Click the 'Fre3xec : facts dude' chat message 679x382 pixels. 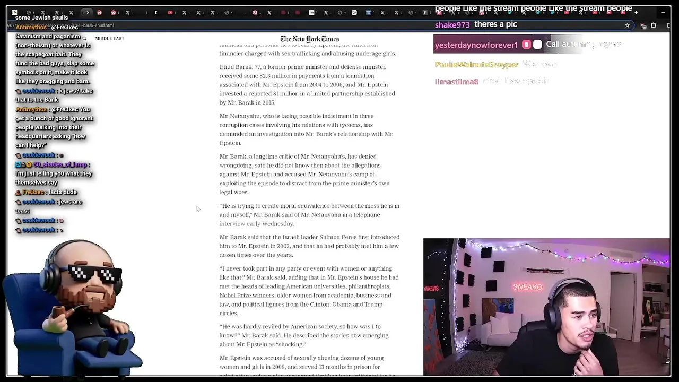pyautogui.click(x=46, y=192)
